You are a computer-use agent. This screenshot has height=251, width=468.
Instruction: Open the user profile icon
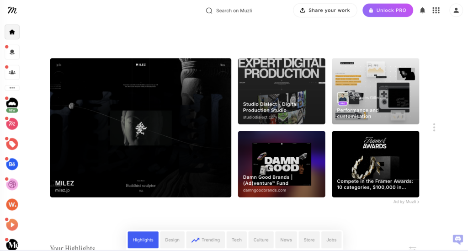(456, 11)
